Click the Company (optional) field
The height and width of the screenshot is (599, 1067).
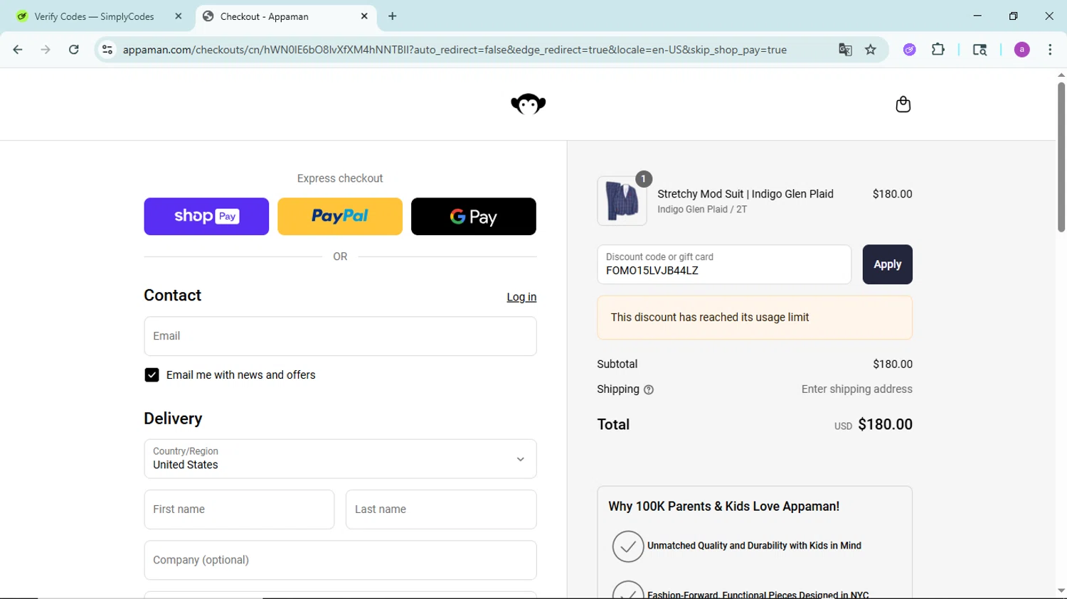tap(340, 560)
